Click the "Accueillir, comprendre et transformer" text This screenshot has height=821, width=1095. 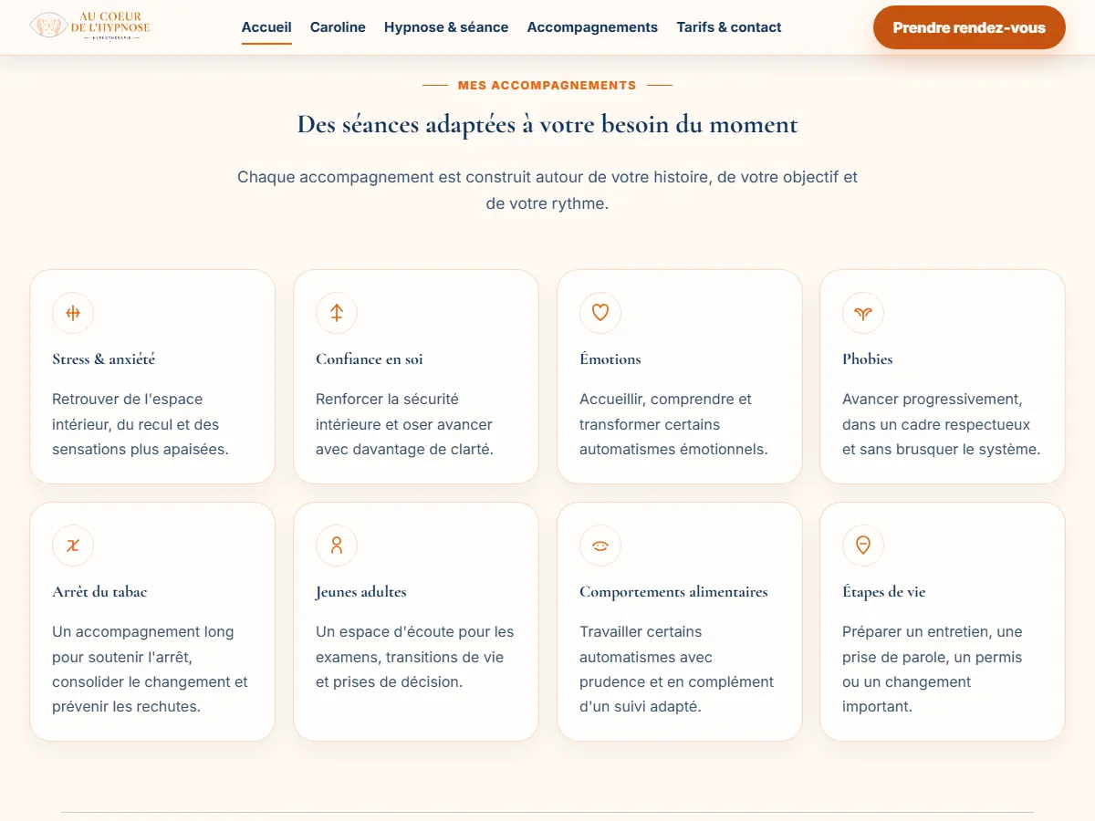point(673,424)
